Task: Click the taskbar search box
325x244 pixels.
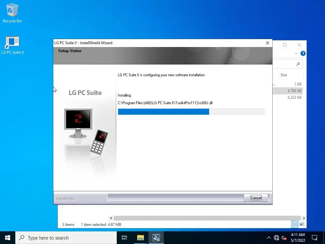Action: coord(66,238)
